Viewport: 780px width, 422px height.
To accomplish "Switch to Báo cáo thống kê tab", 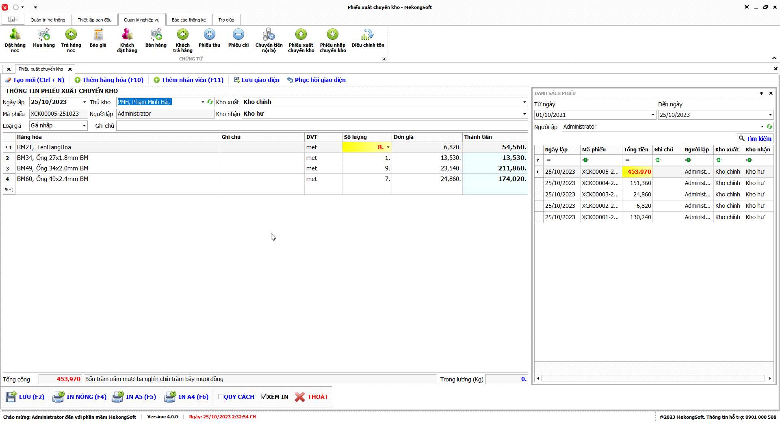I will 188,20.
